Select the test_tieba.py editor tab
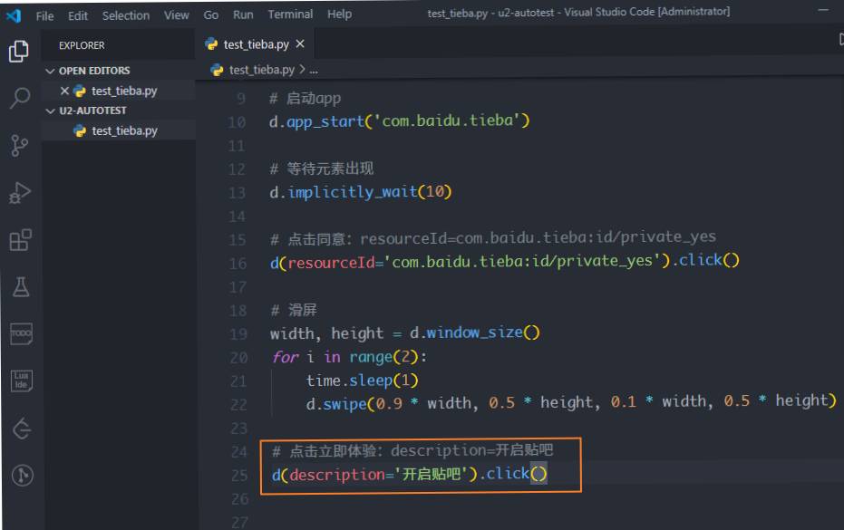The width and height of the screenshot is (844, 530). tap(254, 44)
